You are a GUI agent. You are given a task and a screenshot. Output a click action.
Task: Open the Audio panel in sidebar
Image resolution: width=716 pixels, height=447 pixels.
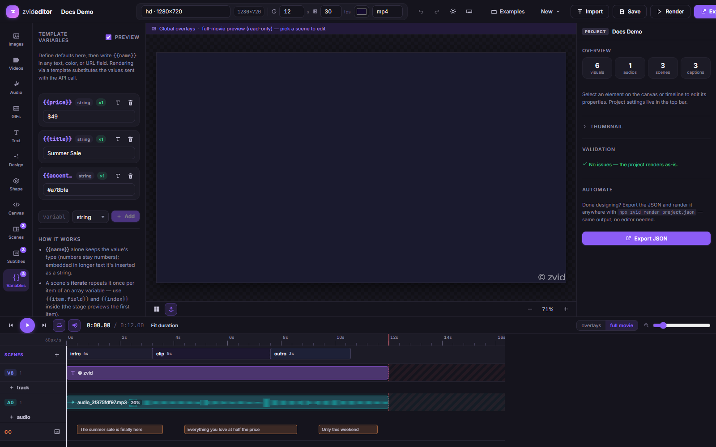16,88
